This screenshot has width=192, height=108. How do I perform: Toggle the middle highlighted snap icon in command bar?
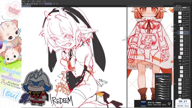48,4
